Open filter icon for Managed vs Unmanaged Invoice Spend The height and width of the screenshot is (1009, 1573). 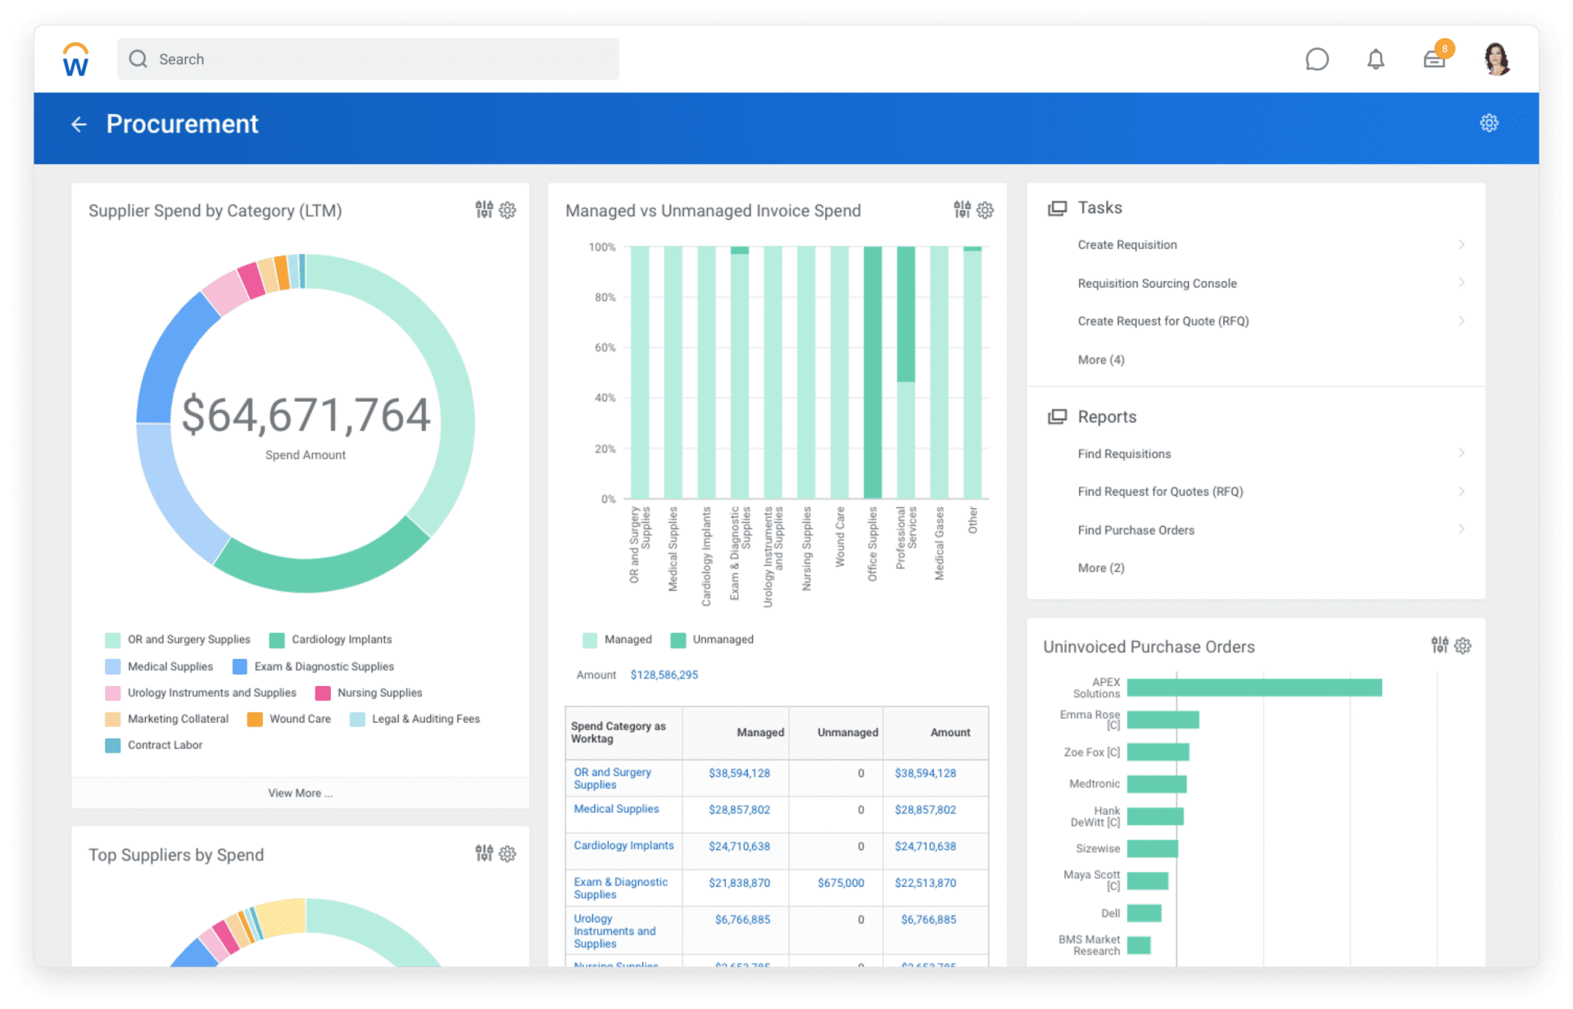962,210
